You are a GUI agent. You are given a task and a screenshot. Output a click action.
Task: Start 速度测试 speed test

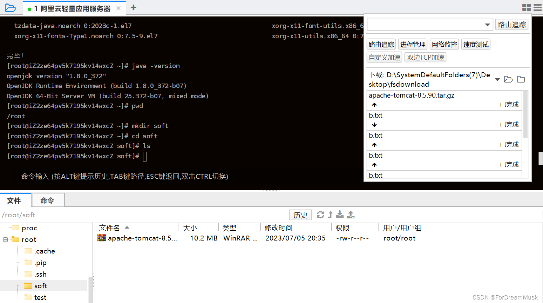[476, 44]
